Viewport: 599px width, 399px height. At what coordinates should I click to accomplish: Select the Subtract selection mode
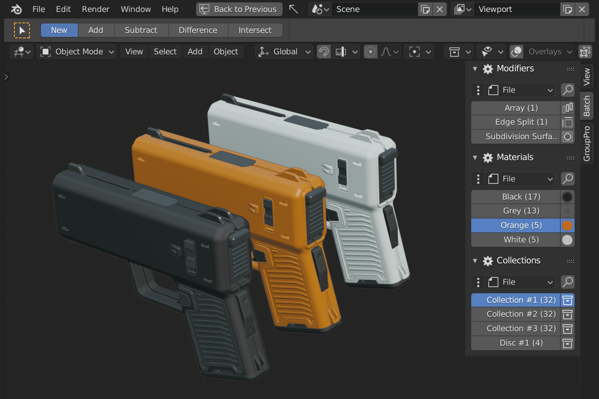pos(141,30)
